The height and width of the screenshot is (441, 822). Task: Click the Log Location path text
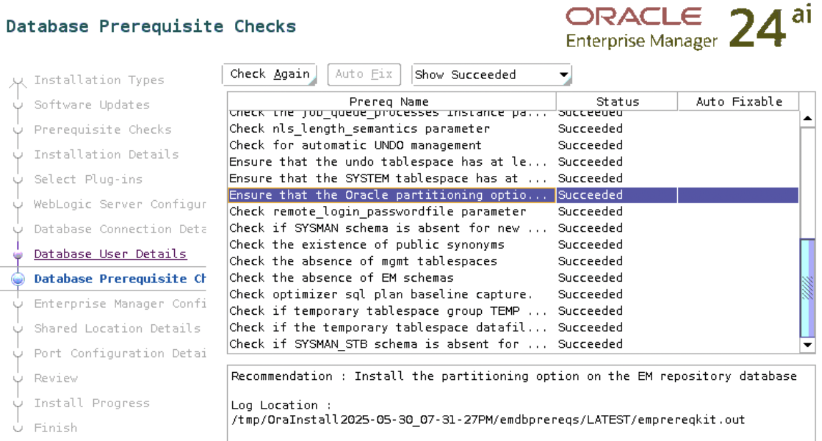point(488,420)
